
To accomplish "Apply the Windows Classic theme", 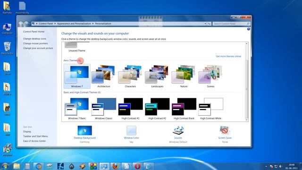I will pos(104,109).
